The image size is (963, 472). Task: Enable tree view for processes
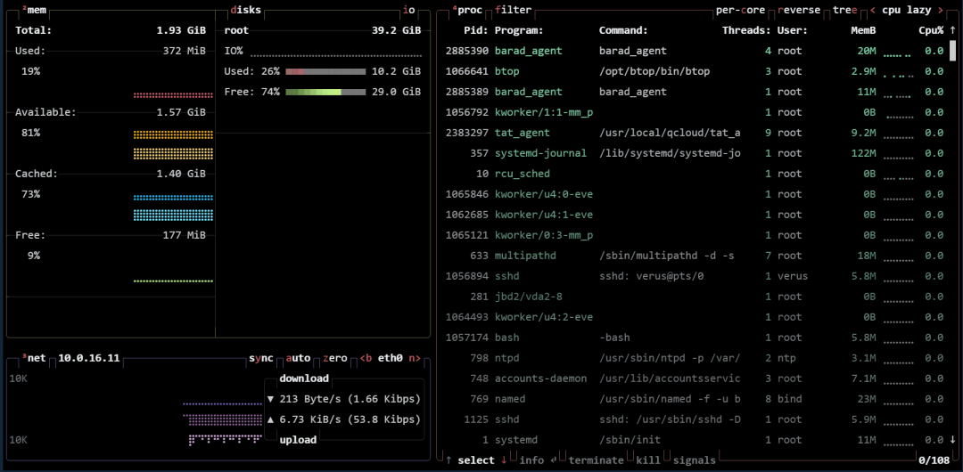click(x=844, y=11)
